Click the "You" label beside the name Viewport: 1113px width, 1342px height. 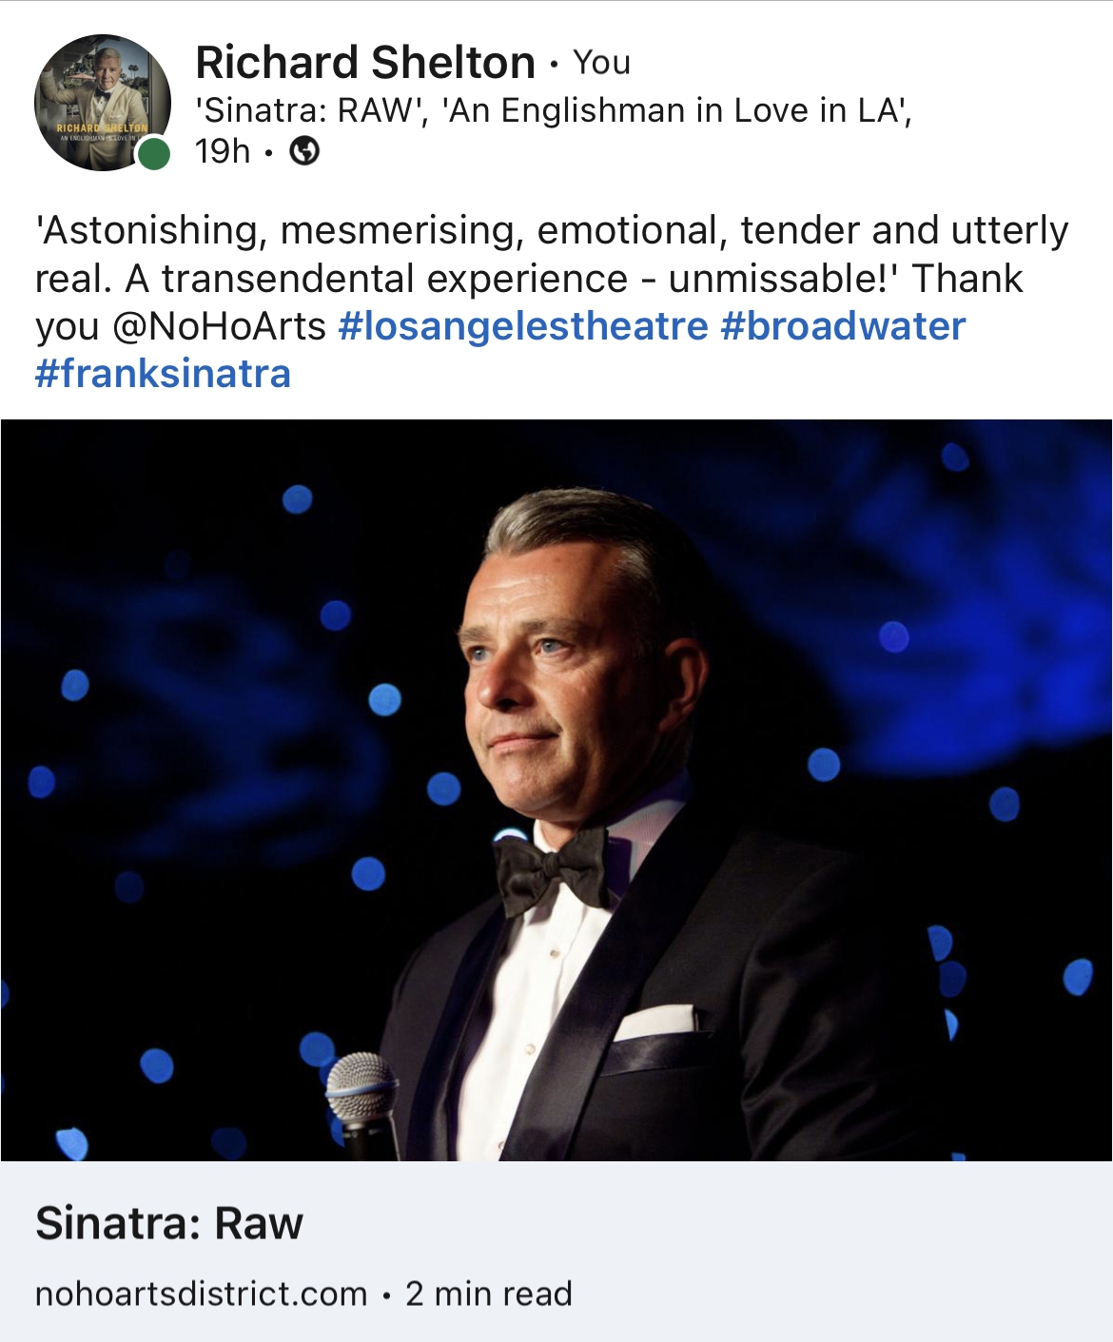(x=601, y=63)
